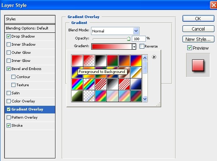This screenshot has height=161, width=217.
Task: Click the Opacity percentage input field
Action: pos(138,39)
